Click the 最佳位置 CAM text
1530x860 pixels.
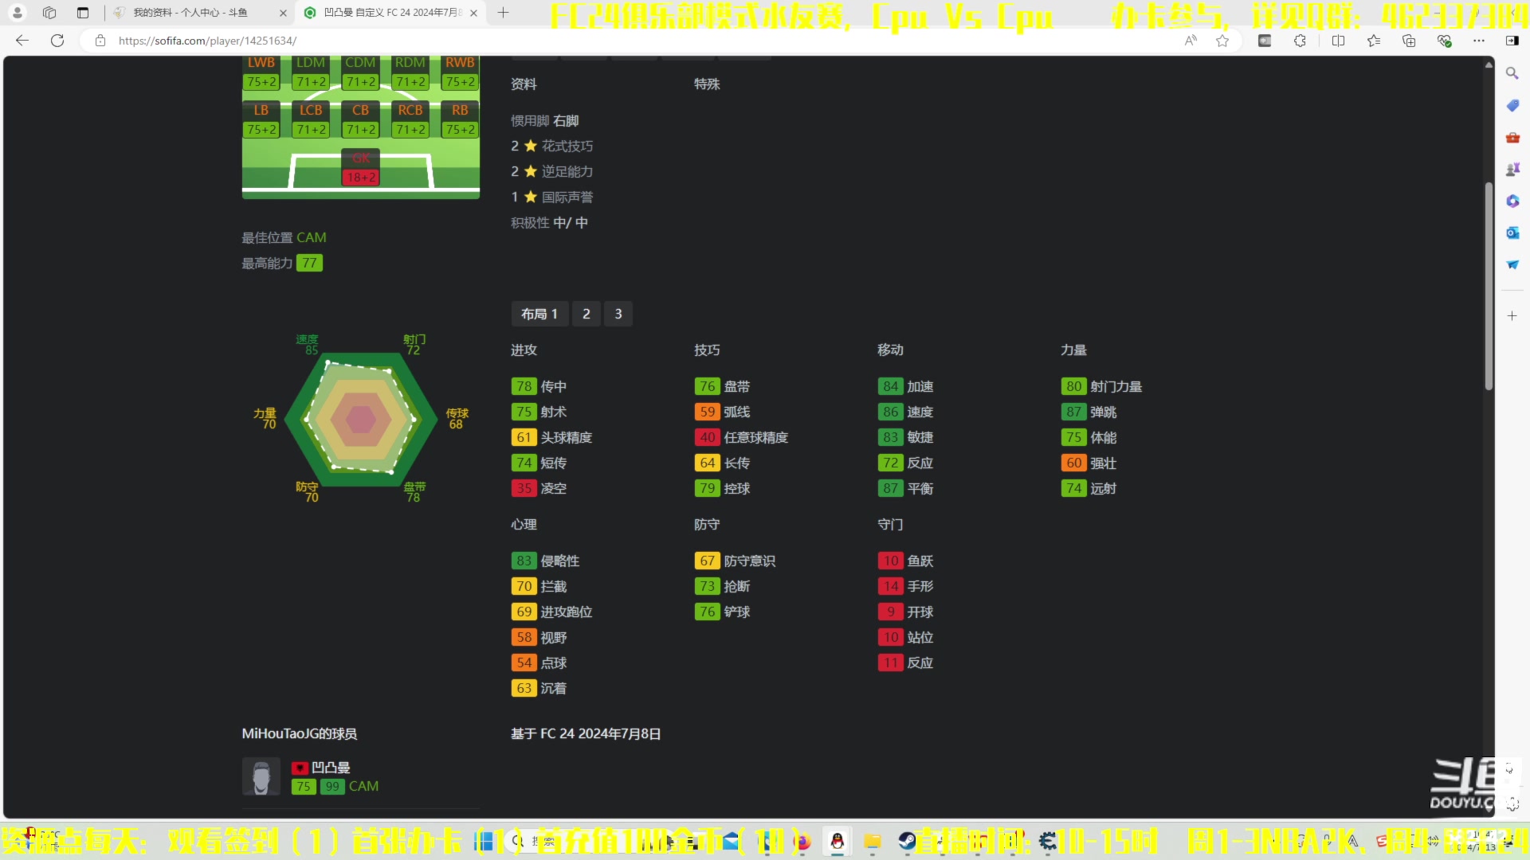tap(284, 237)
